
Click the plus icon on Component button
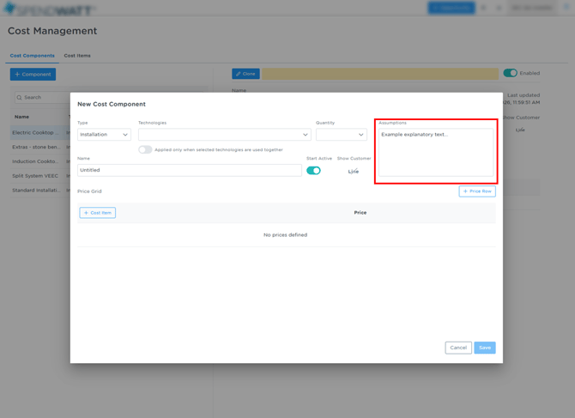pos(17,75)
